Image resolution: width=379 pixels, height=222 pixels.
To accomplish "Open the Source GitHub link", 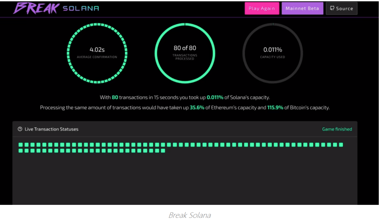I will (x=341, y=8).
